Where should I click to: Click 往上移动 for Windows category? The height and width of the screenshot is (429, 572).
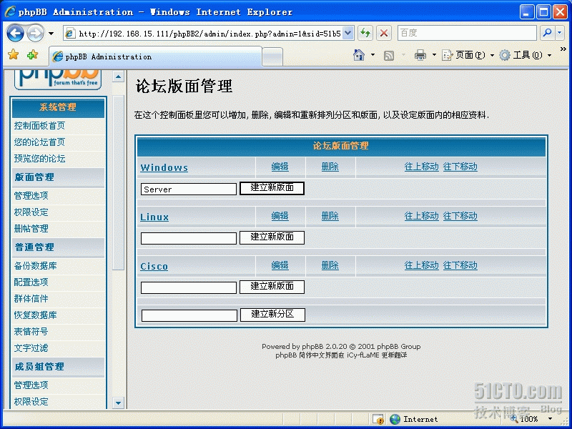pyautogui.click(x=421, y=167)
